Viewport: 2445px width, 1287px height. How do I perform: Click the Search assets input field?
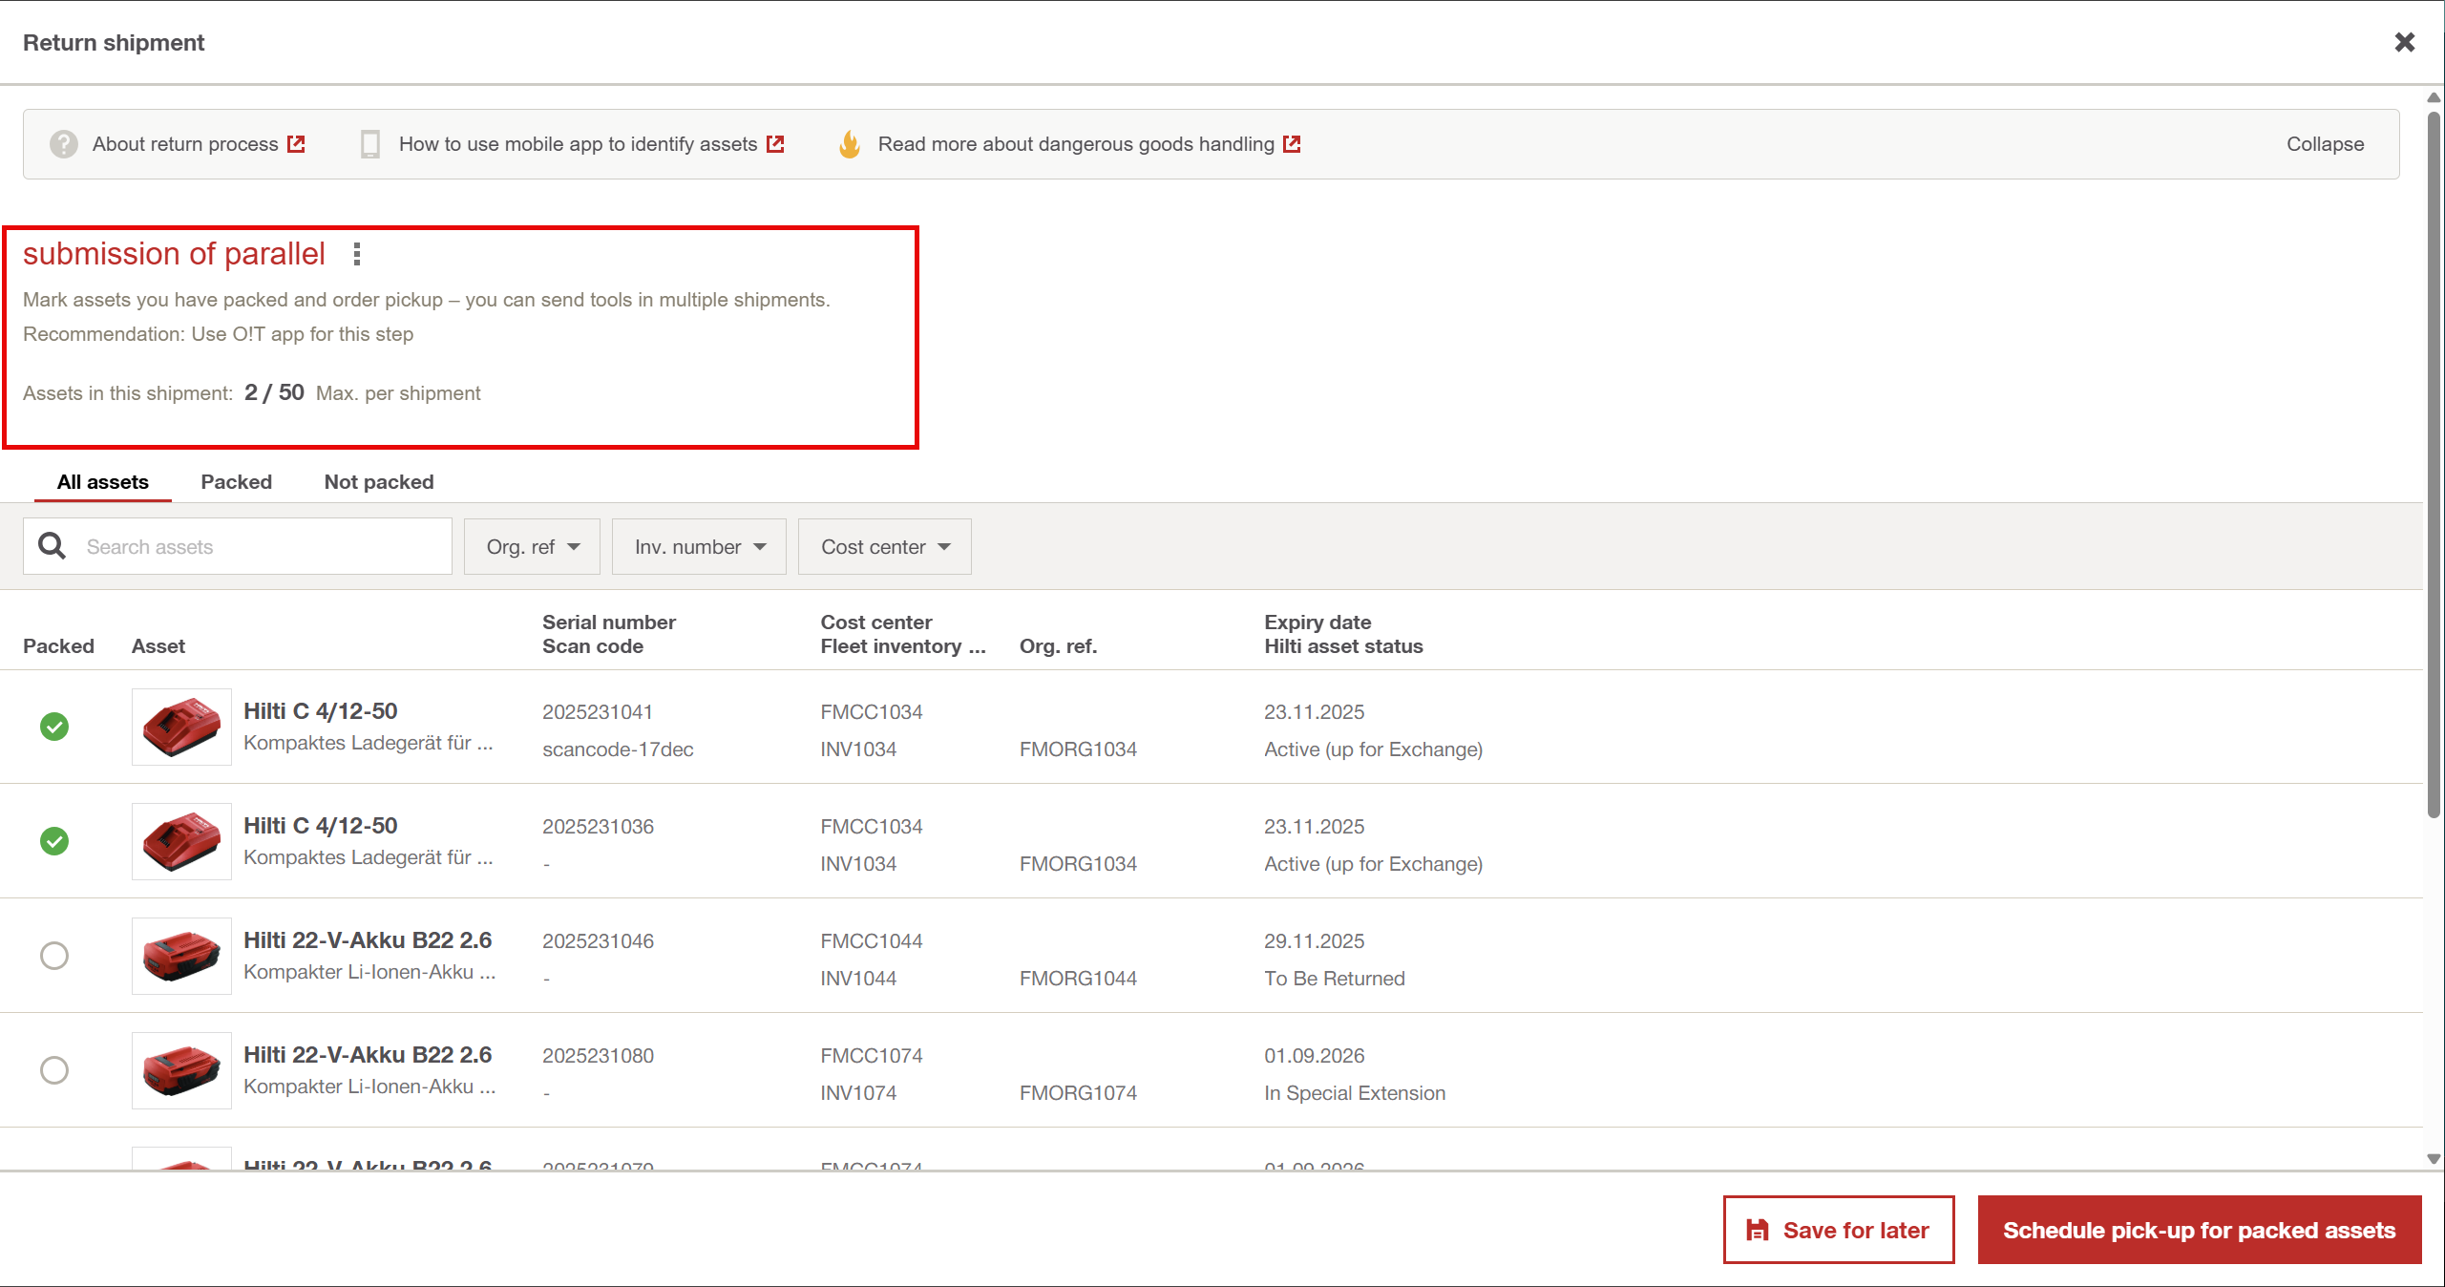point(258,547)
